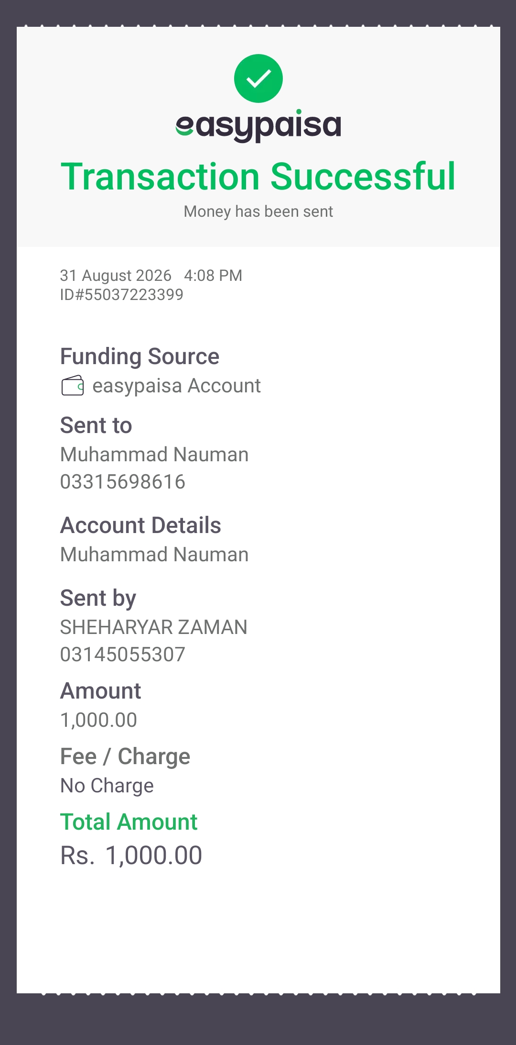Select recipient number 03315698616
The image size is (516, 1045).
tap(123, 482)
